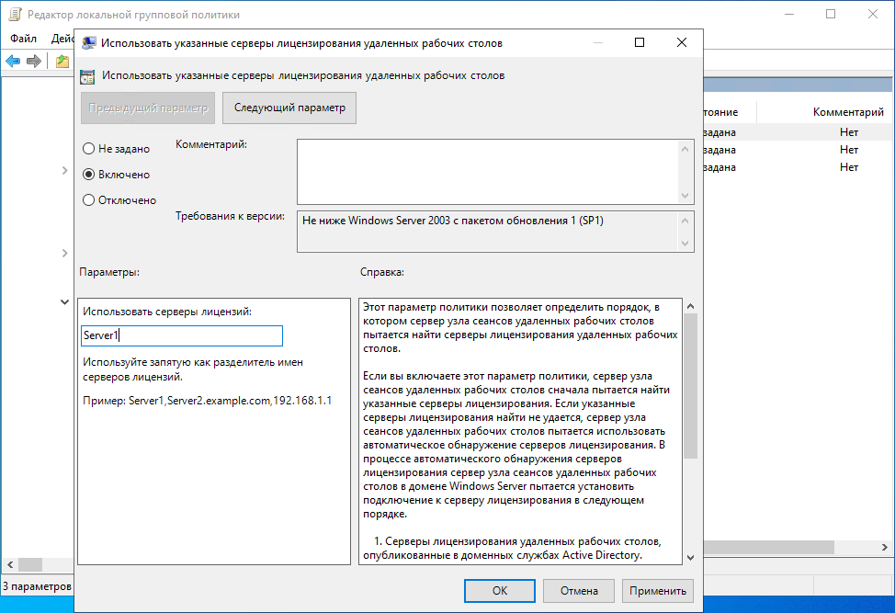Viewport: 895px width, 613px height.
Task: Expand the upper collapsed tree node in the left pane
Action: (64, 171)
